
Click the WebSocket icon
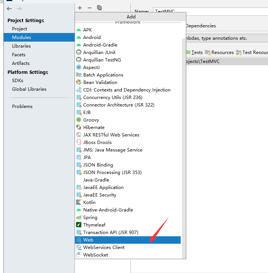click(x=79, y=255)
